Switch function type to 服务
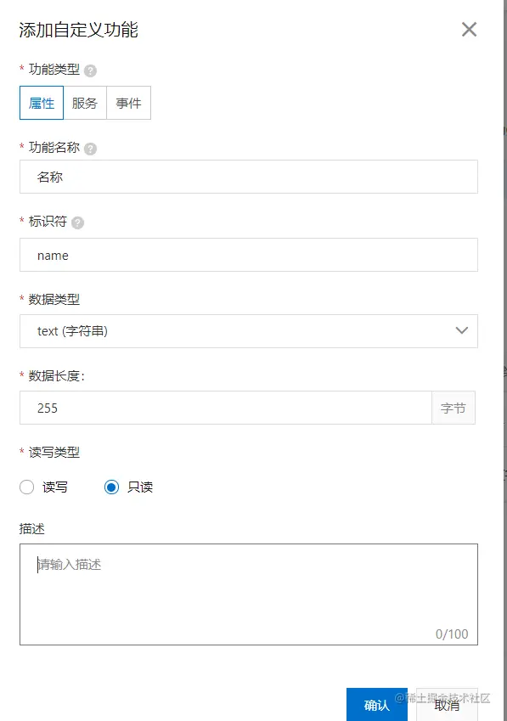The image size is (507, 721). tap(85, 103)
